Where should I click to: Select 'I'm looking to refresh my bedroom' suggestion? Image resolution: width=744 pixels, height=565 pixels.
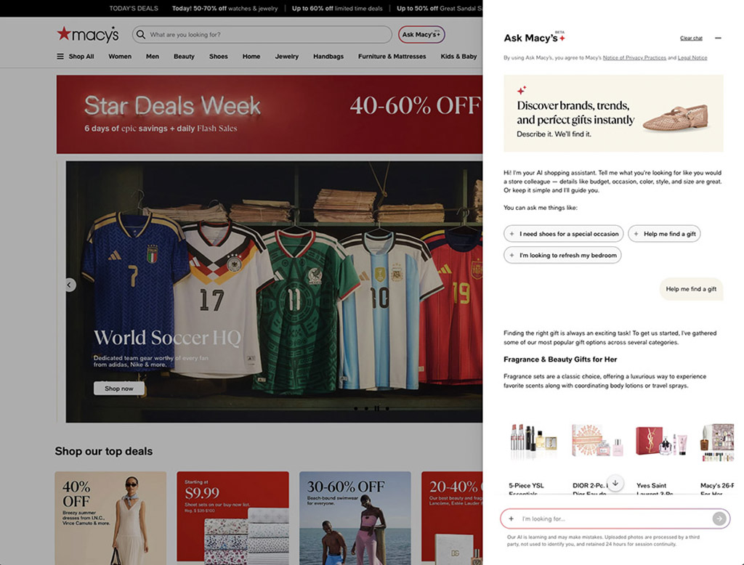pyautogui.click(x=563, y=255)
